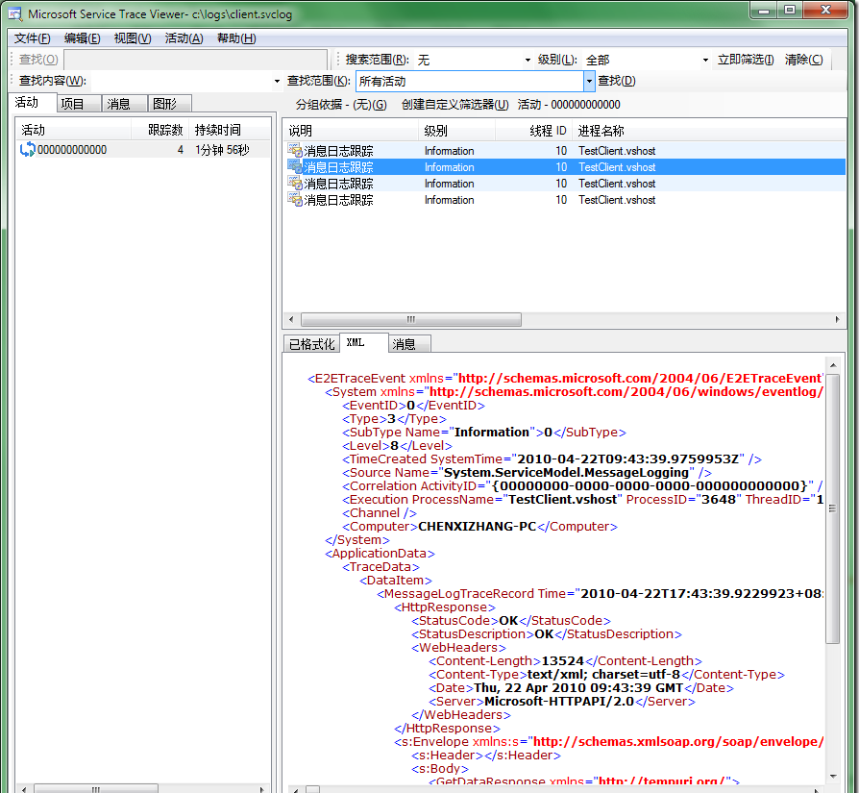The width and height of the screenshot is (859, 793).
Task: Click the <StatusDescription> OK line
Action: point(547,634)
